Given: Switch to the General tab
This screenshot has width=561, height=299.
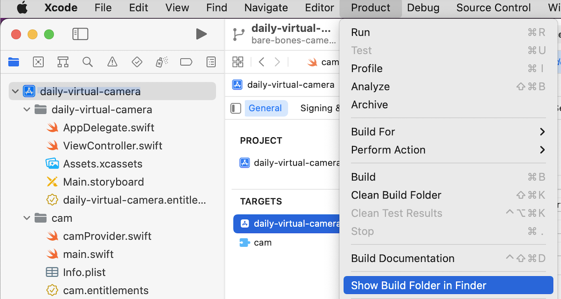Looking at the screenshot, I should pos(265,108).
